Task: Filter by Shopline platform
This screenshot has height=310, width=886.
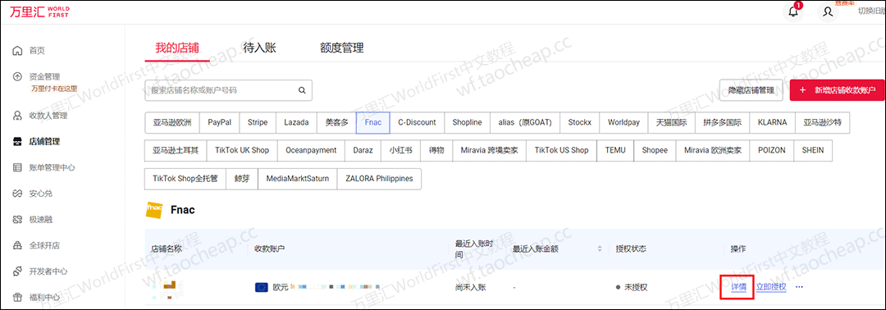Action: [468, 122]
